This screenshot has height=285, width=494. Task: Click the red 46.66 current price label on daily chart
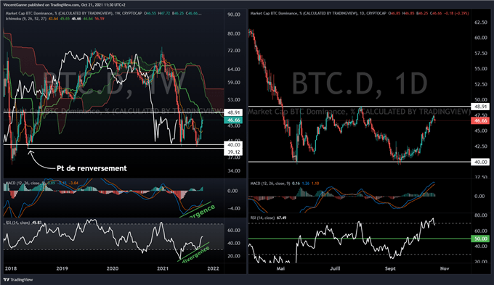pyautogui.click(x=481, y=120)
